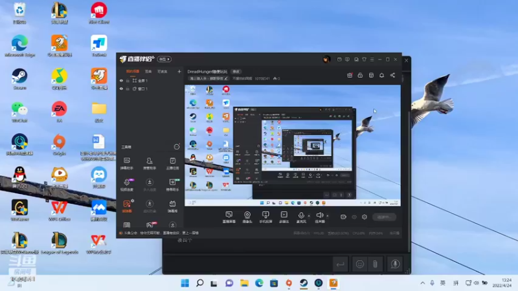Screen dimensions: 518x291
Task: Add a 手机投屏 phone mirroring source
Action: pos(265,217)
